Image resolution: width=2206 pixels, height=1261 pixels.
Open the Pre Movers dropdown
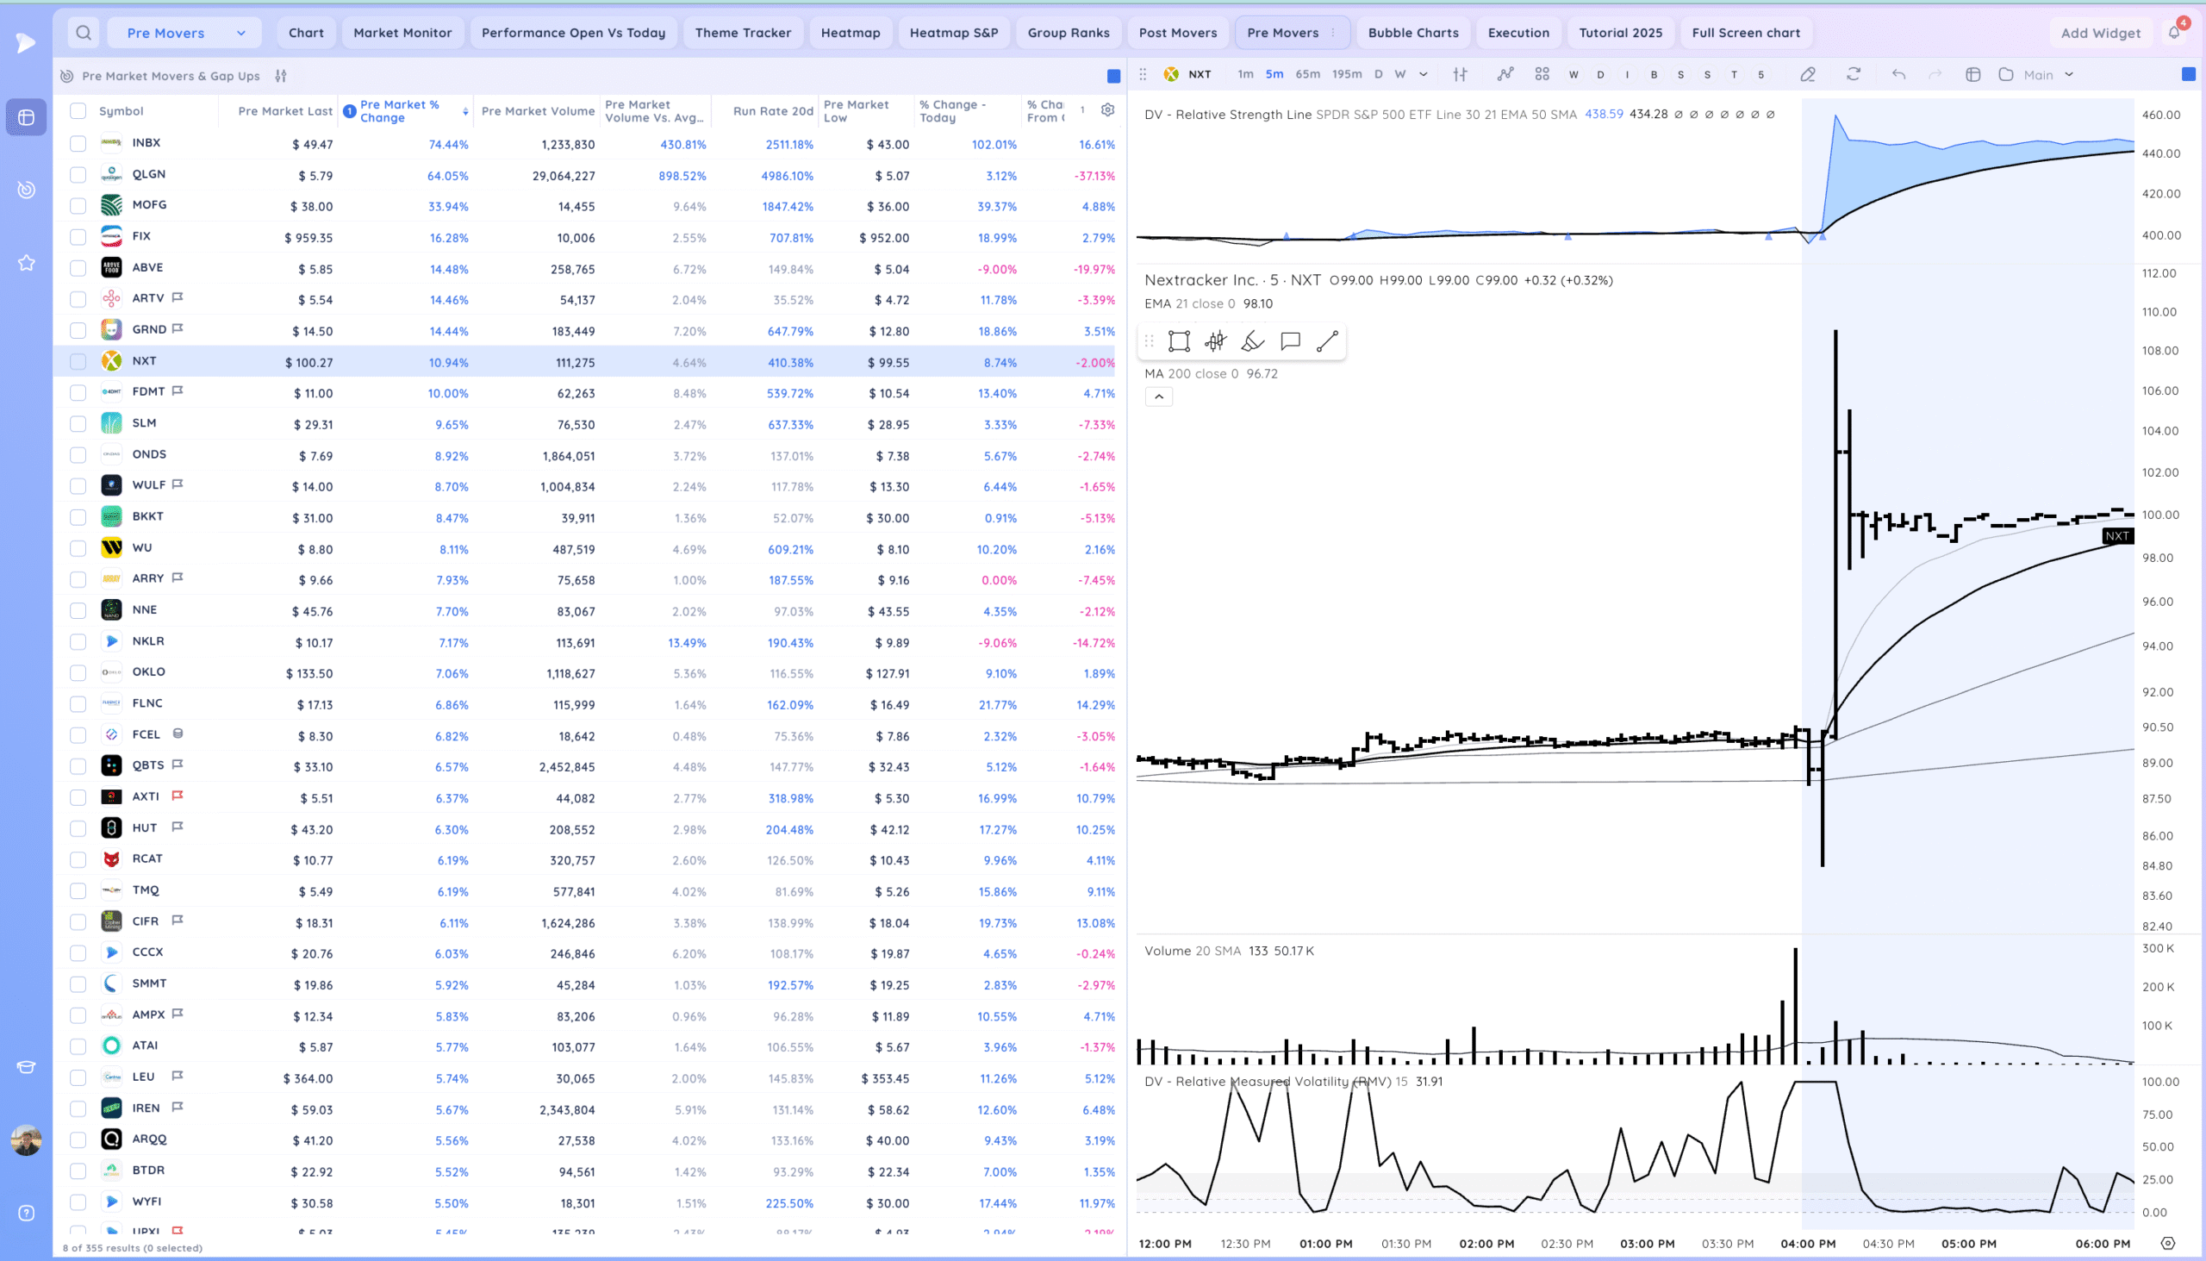point(184,33)
